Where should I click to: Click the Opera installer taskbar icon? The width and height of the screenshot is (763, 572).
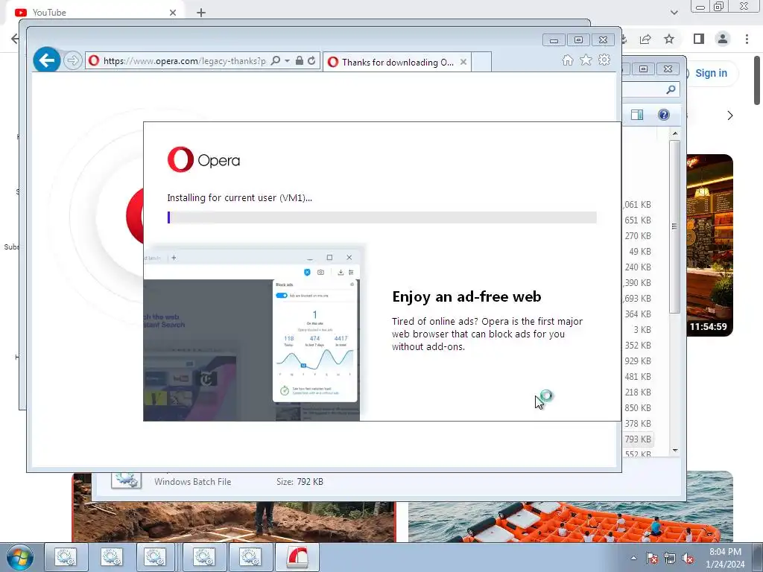[x=297, y=557]
